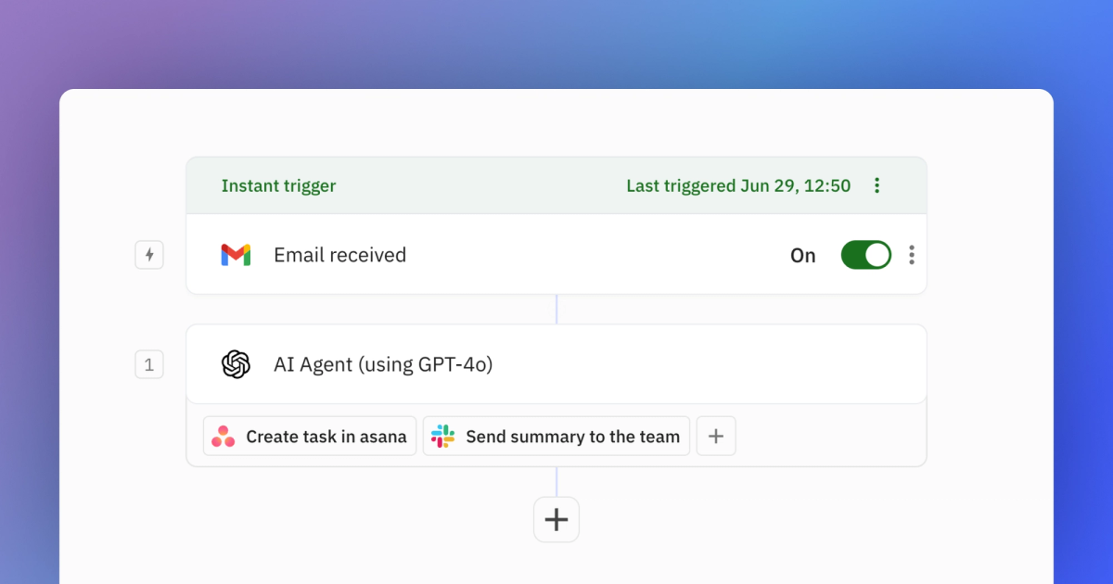Viewport: 1113px width, 584px height.
Task: Click the Last triggered Jun 29 label
Action: [x=737, y=185]
